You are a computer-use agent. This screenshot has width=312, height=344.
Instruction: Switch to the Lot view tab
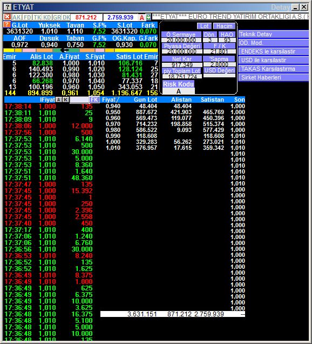pos(204,26)
